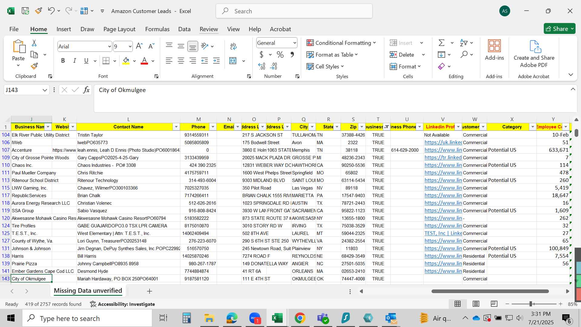Collapse the ribbon chevron
Screen dimensions: 581x327
pos(571,74)
